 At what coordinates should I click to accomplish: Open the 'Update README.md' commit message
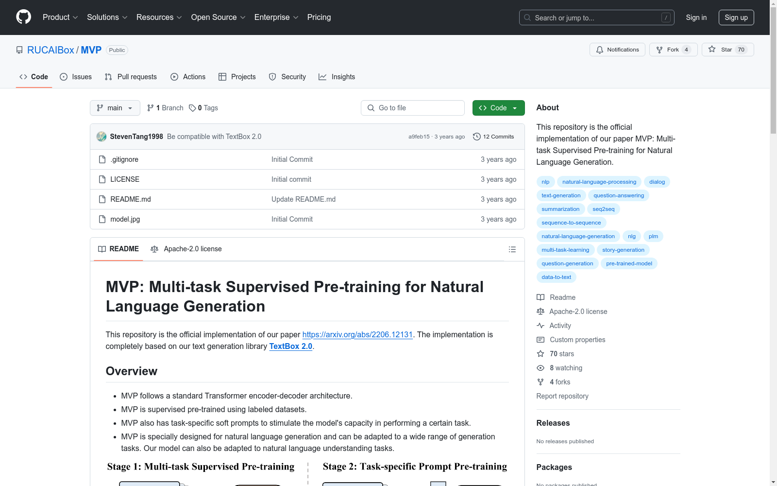pyautogui.click(x=304, y=199)
